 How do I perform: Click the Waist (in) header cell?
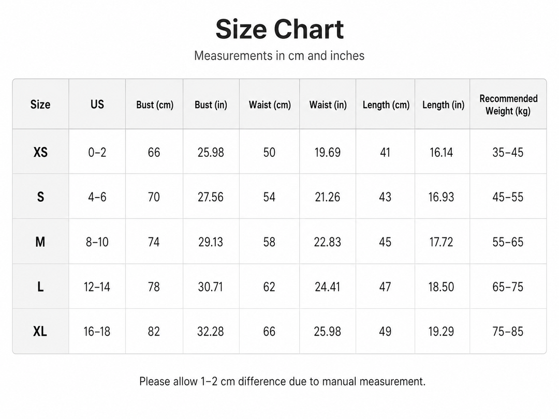pos(328,104)
